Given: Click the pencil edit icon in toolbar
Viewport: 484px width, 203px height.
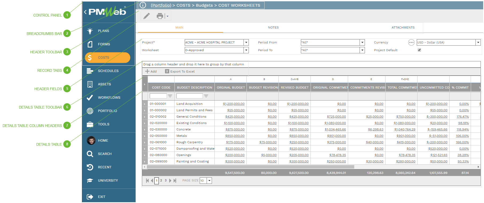Looking at the screenshot, I should point(147,16).
